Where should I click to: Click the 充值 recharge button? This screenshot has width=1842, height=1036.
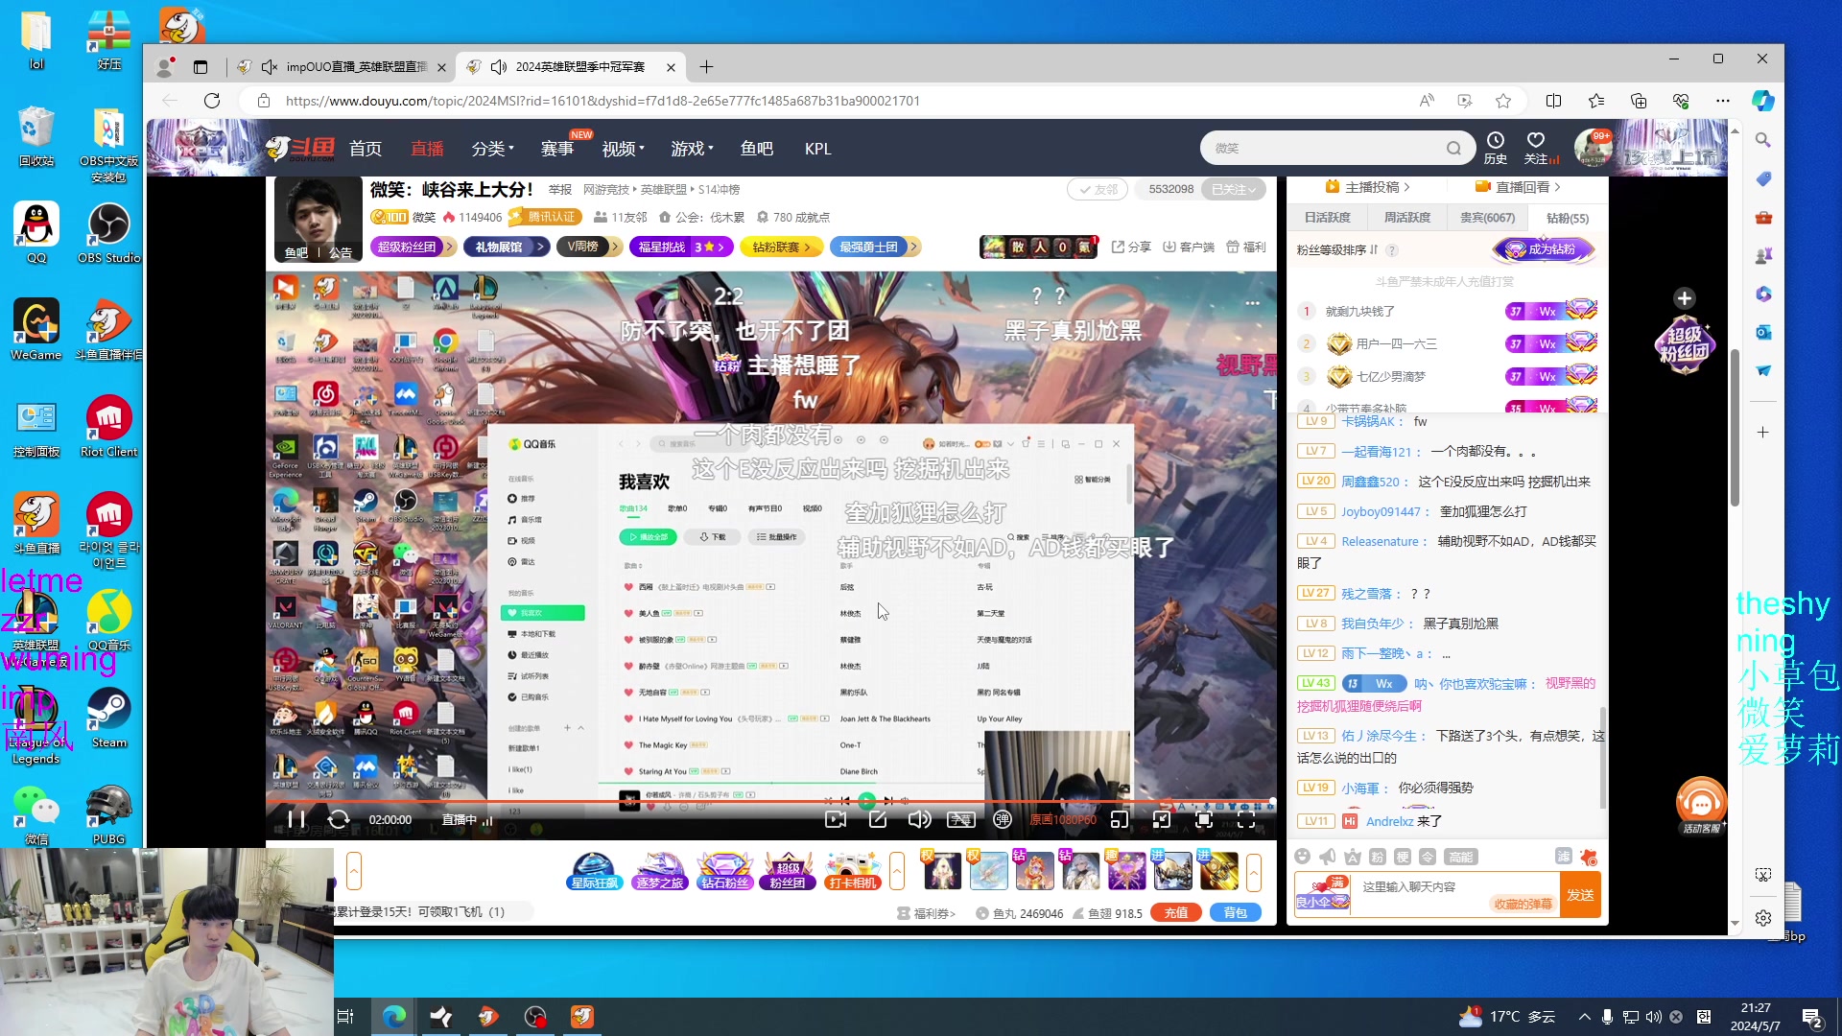pyautogui.click(x=1176, y=913)
